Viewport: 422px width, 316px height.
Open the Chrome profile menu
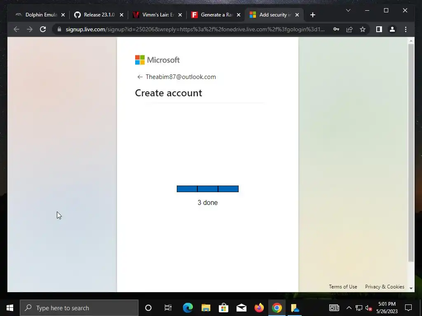coord(392,29)
